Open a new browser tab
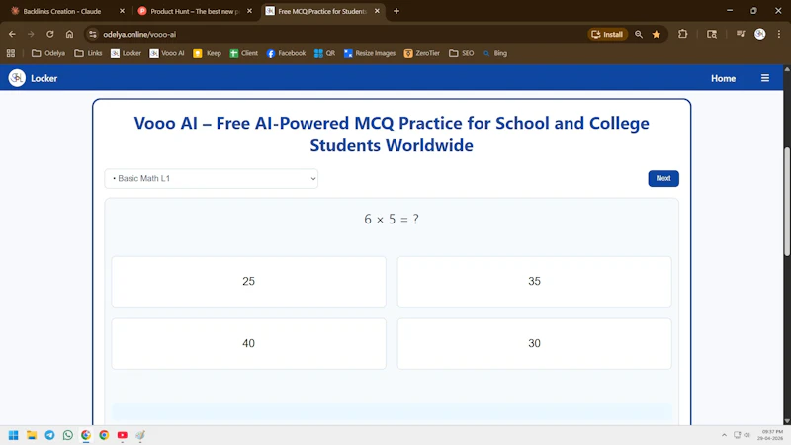 click(396, 11)
